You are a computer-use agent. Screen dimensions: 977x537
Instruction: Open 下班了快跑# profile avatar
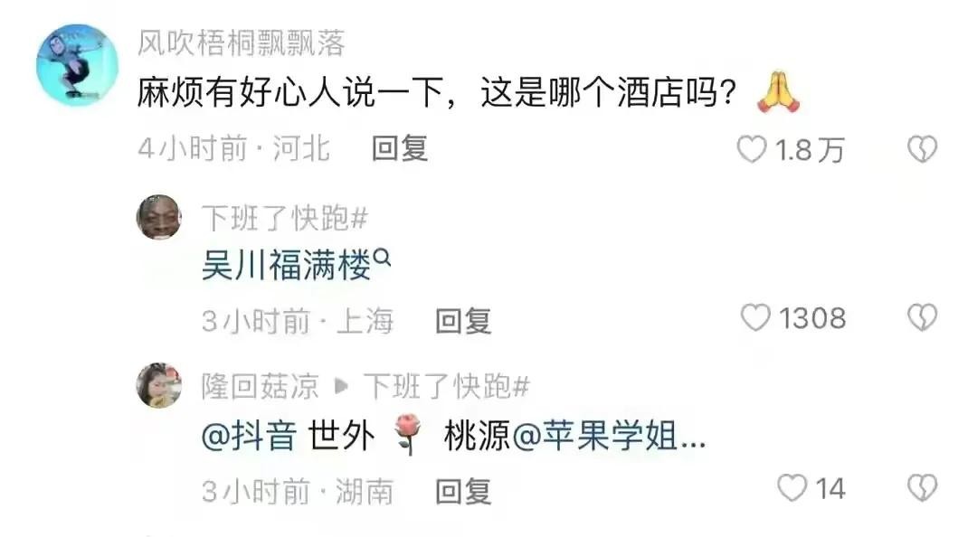point(159,217)
